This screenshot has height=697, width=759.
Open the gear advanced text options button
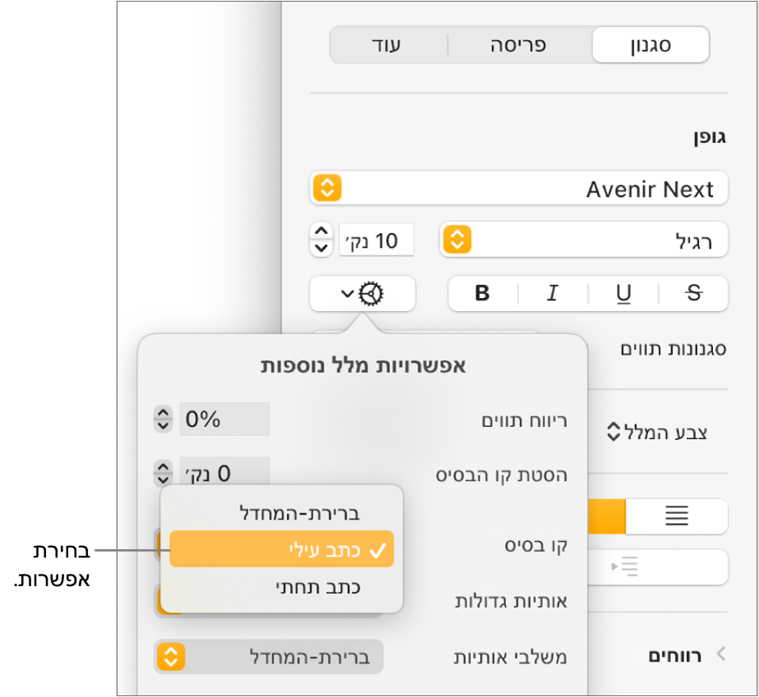[x=362, y=293]
